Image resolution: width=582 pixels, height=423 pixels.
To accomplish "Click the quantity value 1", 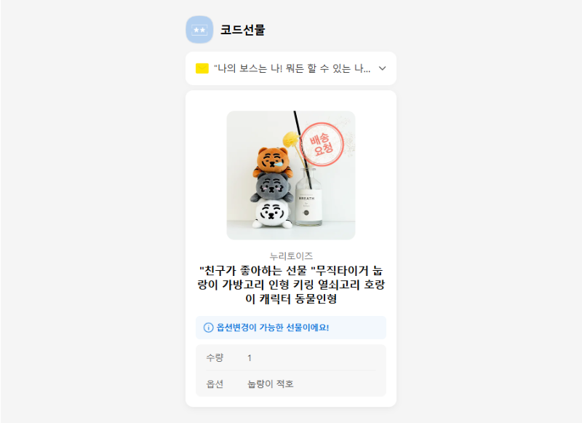I will point(250,358).
